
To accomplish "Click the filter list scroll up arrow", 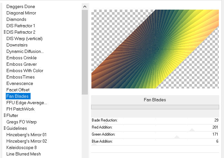I will coord(85,6).
